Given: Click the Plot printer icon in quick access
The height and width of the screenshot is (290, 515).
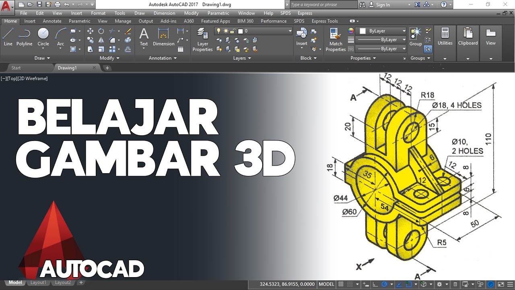Looking at the screenshot, I should click(57, 4).
